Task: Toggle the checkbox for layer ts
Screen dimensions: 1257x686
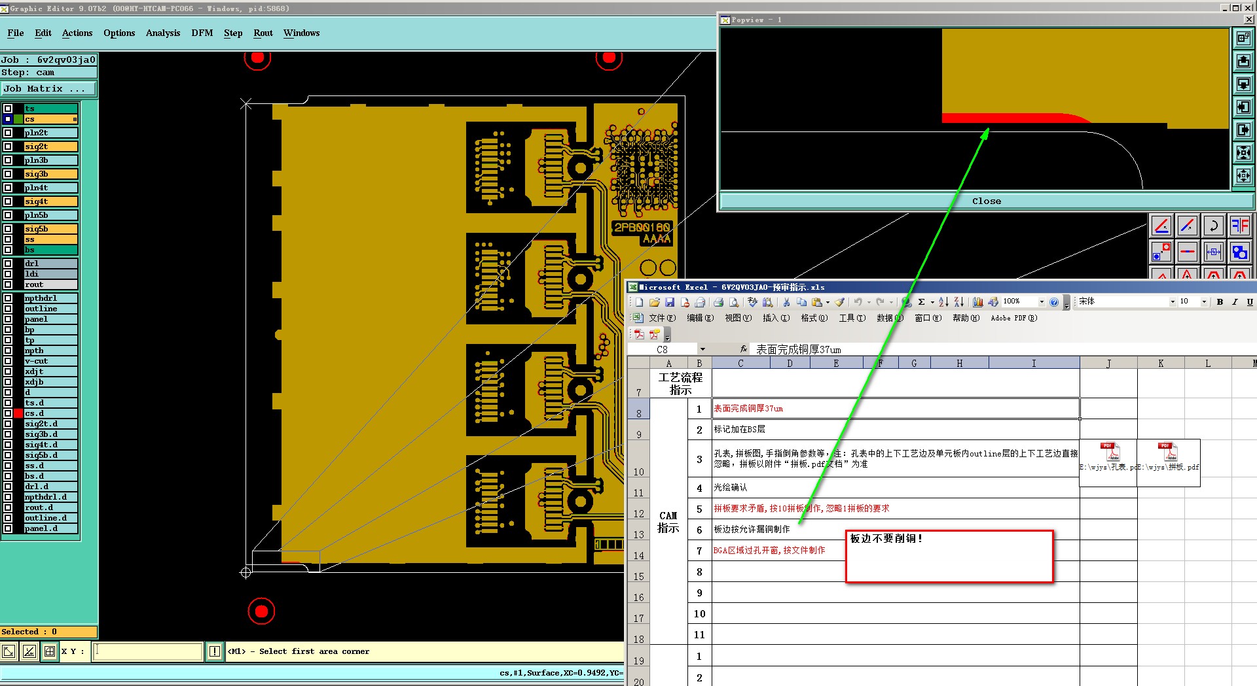Action: point(8,109)
